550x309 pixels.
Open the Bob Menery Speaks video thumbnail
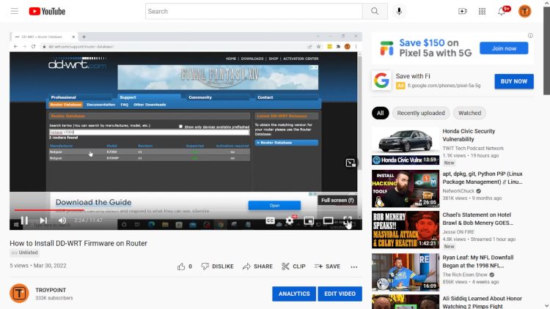click(405, 230)
